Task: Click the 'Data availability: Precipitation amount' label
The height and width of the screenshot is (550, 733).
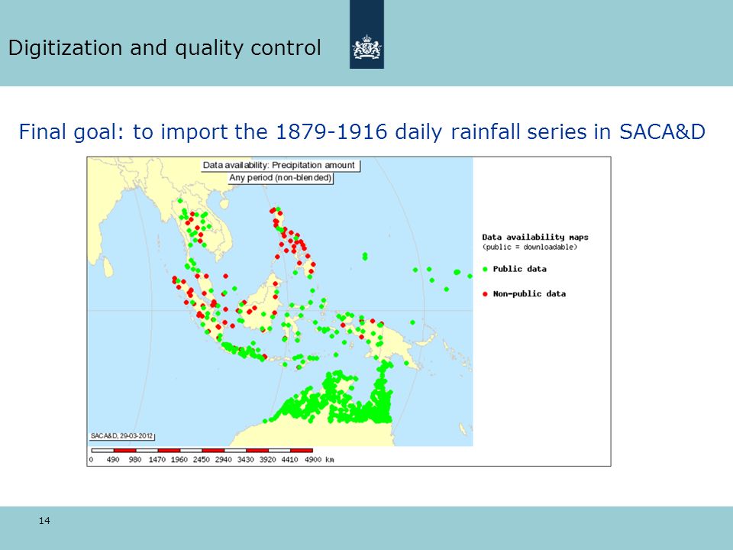Action: click(x=280, y=166)
